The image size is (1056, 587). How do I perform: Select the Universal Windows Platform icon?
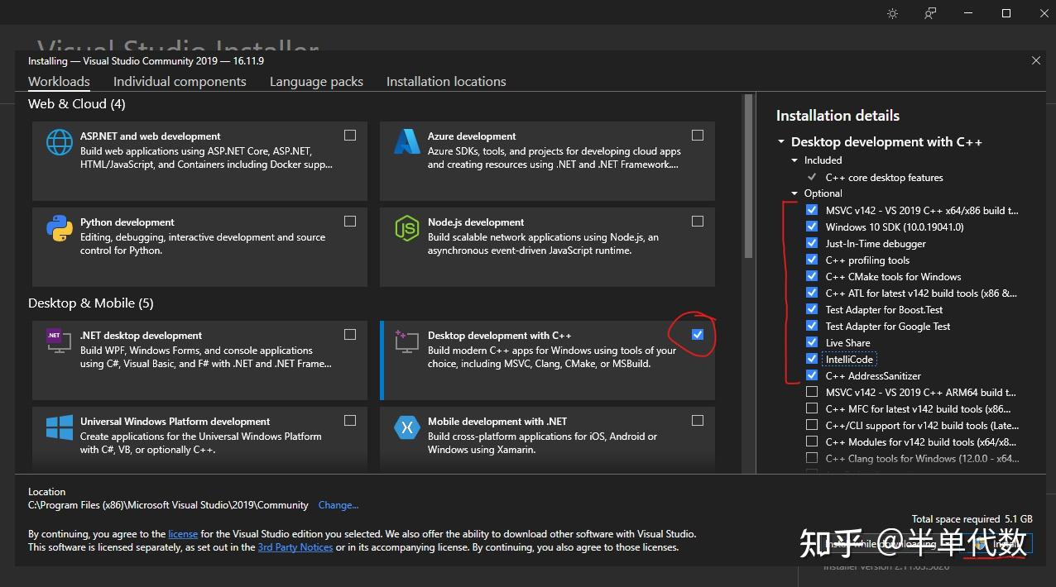[58, 428]
